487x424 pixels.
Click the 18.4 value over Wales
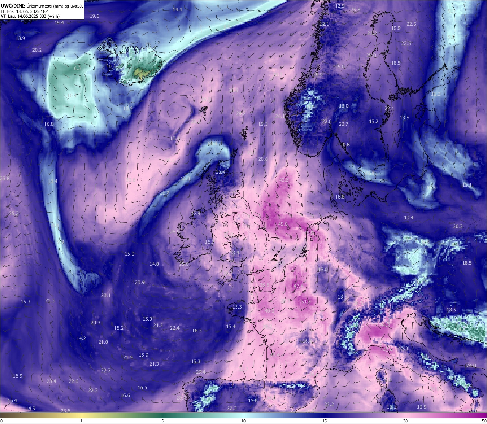235,252
